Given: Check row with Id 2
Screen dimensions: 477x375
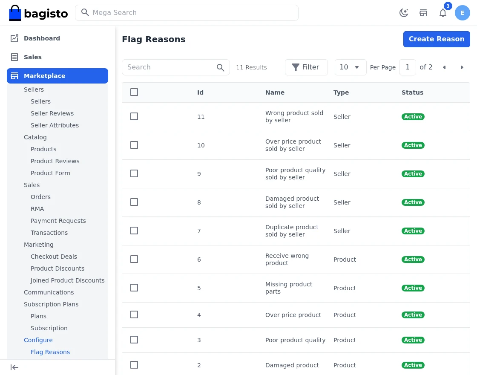Looking at the screenshot, I should click(134, 365).
